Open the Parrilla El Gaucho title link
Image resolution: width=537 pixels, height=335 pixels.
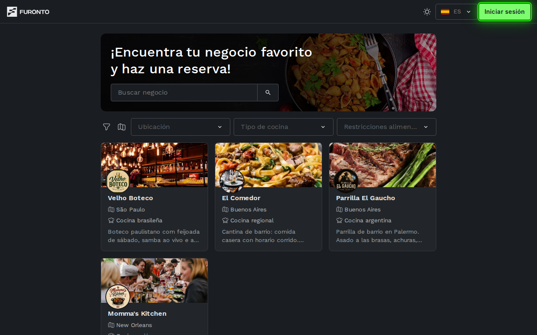pyautogui.click(x=365, y=198)
